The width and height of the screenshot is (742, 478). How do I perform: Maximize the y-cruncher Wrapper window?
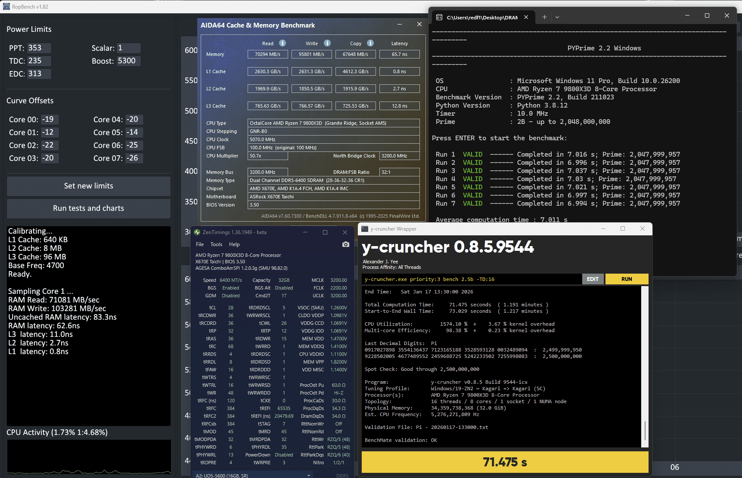pos(623,228)
